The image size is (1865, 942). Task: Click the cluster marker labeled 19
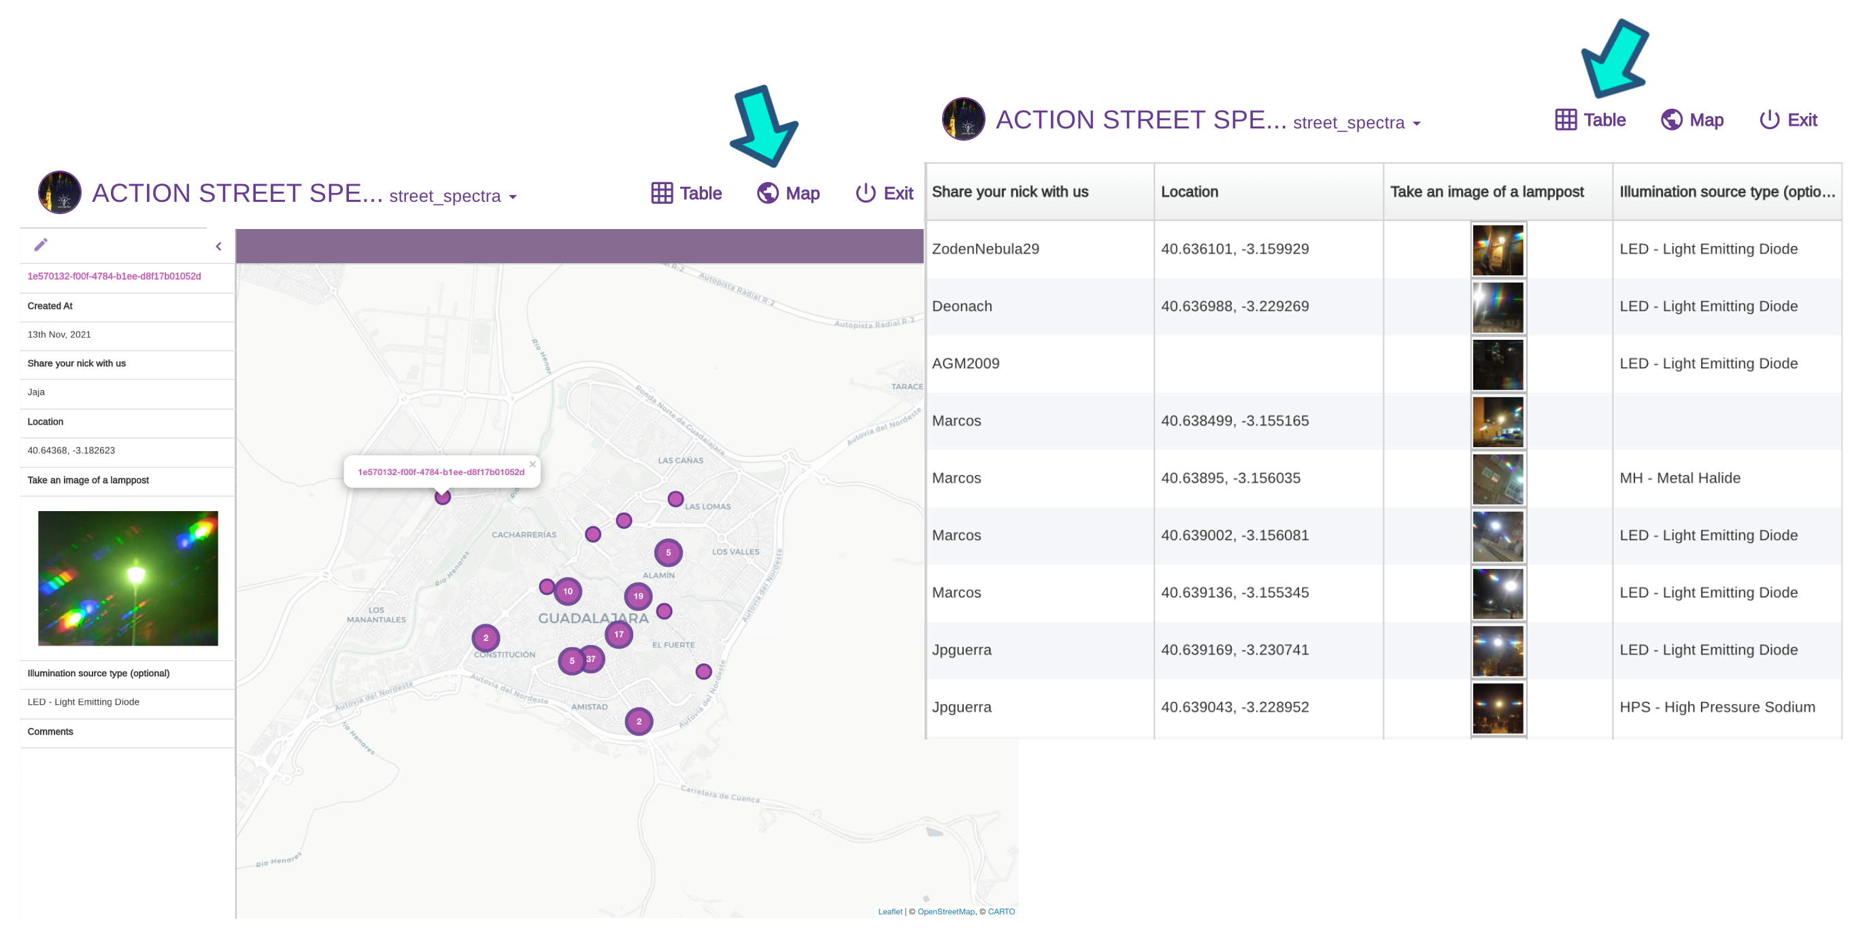638,597
